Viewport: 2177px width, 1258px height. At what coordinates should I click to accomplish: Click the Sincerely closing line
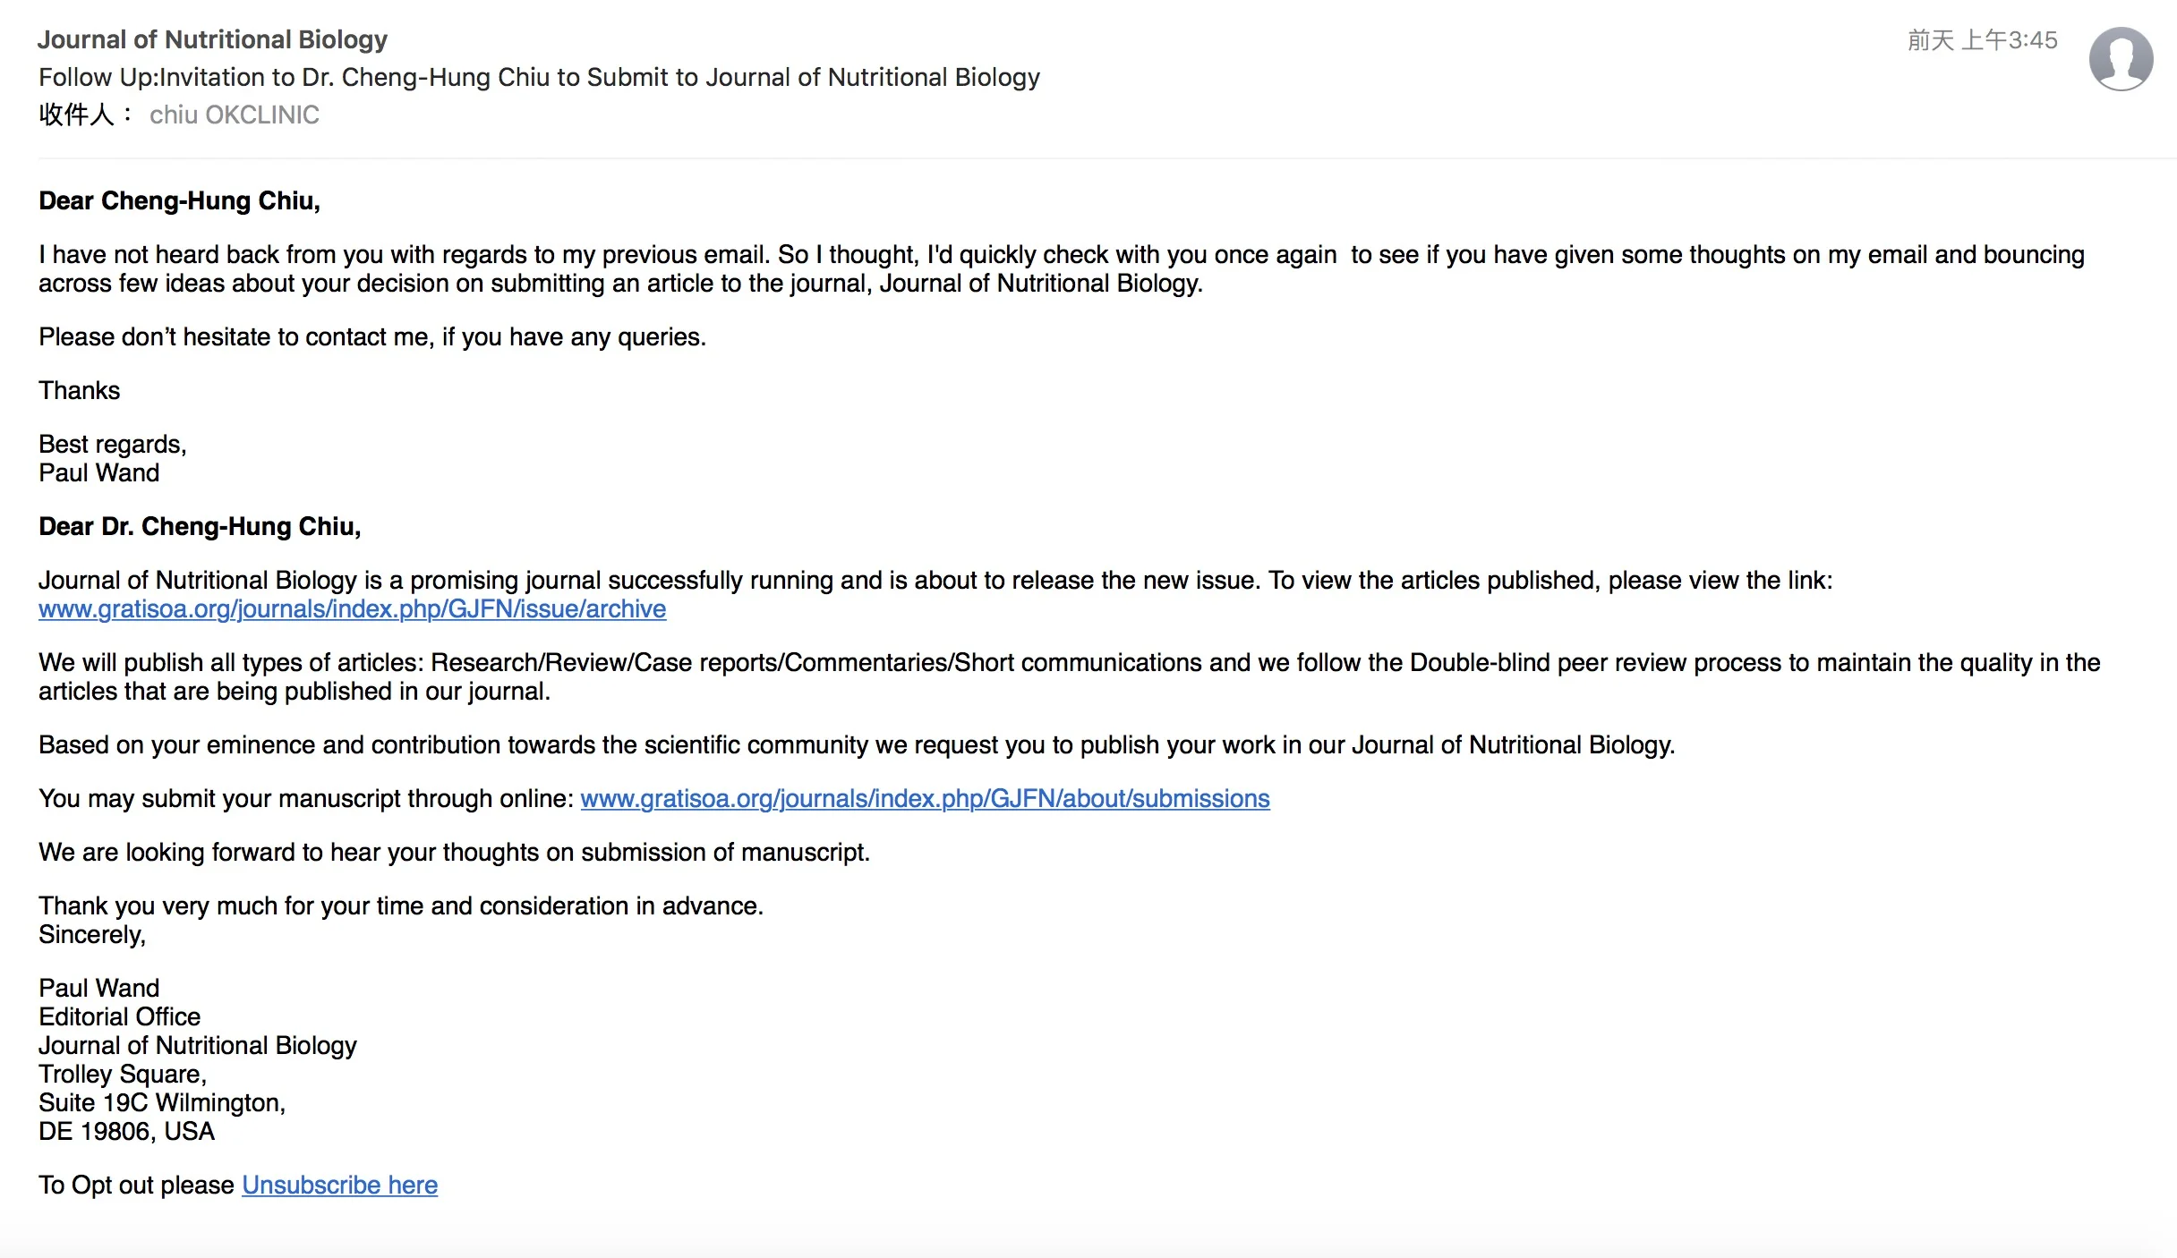(x=92, y=935)
